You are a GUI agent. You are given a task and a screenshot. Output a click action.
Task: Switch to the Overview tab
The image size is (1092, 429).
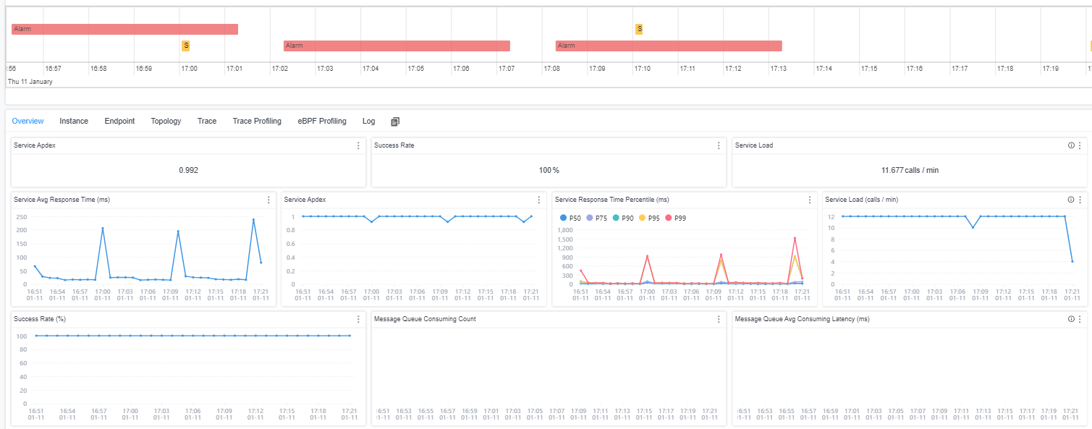pyautogui.click(x=27, y=122)
